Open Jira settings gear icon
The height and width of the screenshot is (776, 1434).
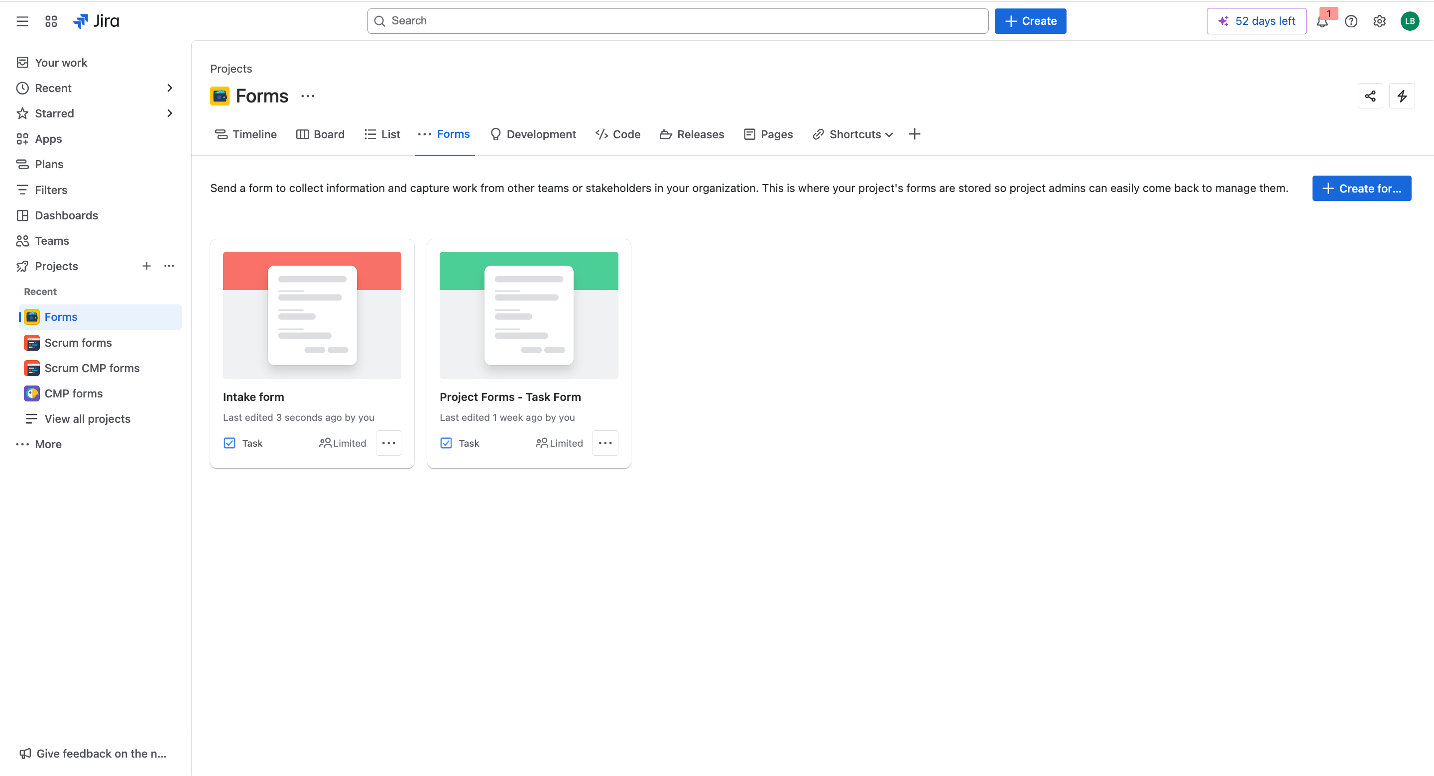click(1379, 21)
